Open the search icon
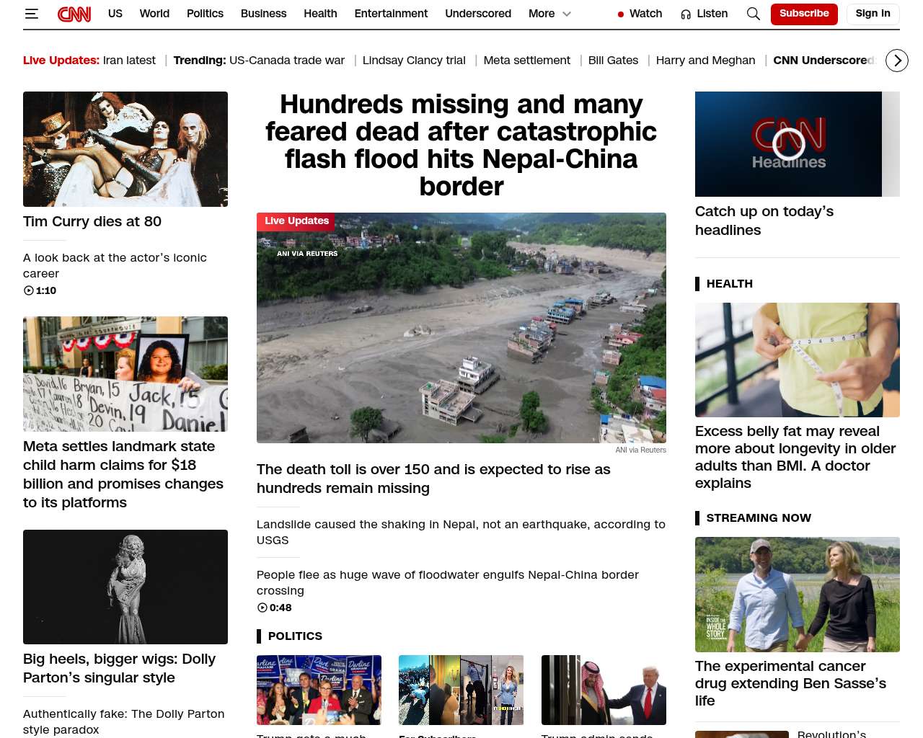The height and width of the screenshot is (738, 923). 754,14
